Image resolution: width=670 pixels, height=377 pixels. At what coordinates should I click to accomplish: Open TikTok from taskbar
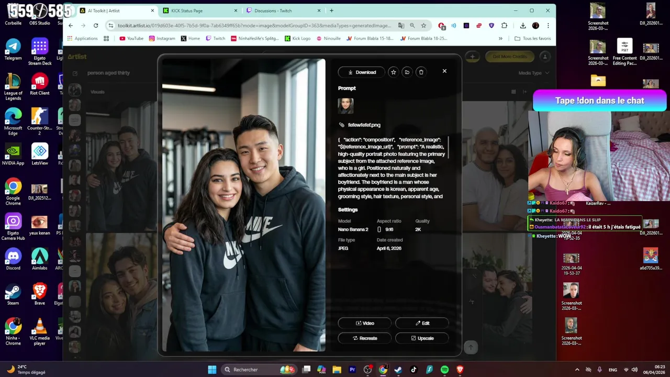click(414, 370)
